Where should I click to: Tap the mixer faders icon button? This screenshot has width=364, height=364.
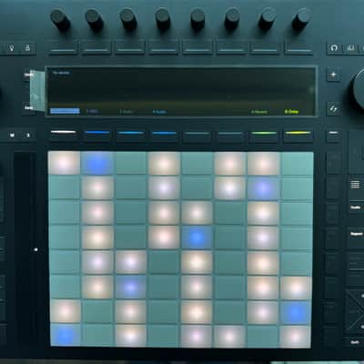click(351, 48)
